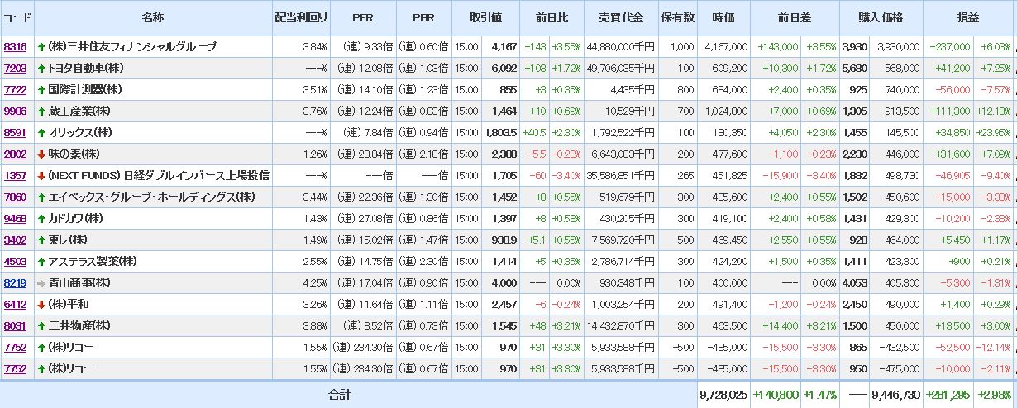1017x408 pixels.
Task: Open stock code link 3402
Action: tap(15, 240)
